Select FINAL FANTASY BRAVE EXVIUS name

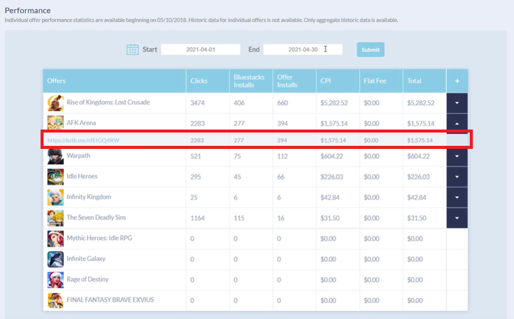110,300
